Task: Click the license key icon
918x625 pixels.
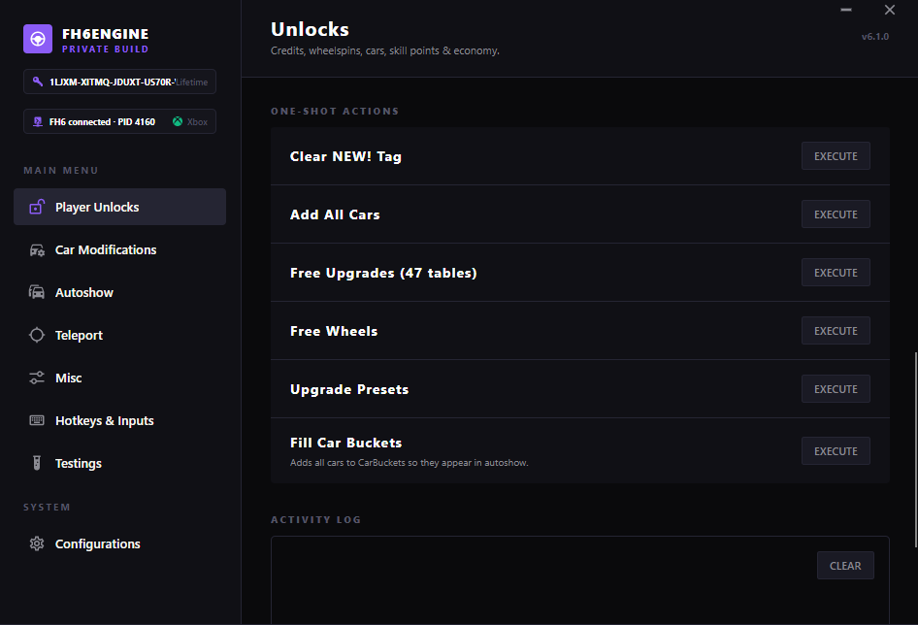Action: (38, 82)
